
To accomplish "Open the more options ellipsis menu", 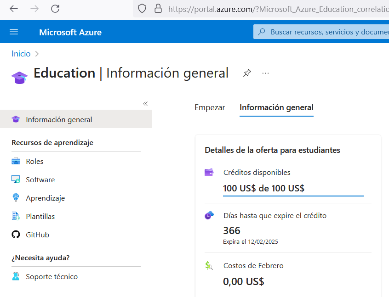I will 265,73.
